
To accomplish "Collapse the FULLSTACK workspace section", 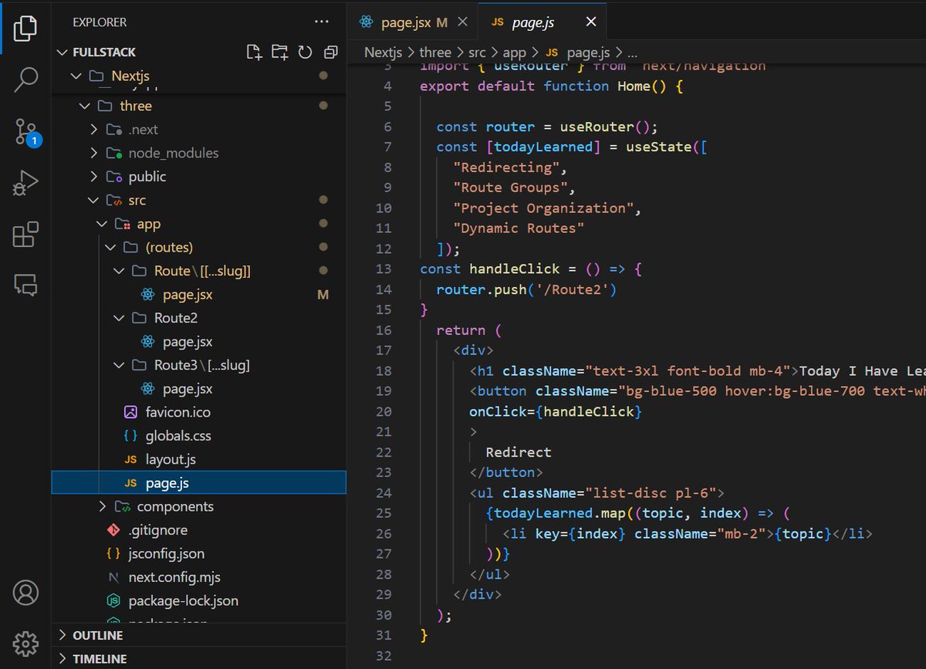I will click(198, 52).
